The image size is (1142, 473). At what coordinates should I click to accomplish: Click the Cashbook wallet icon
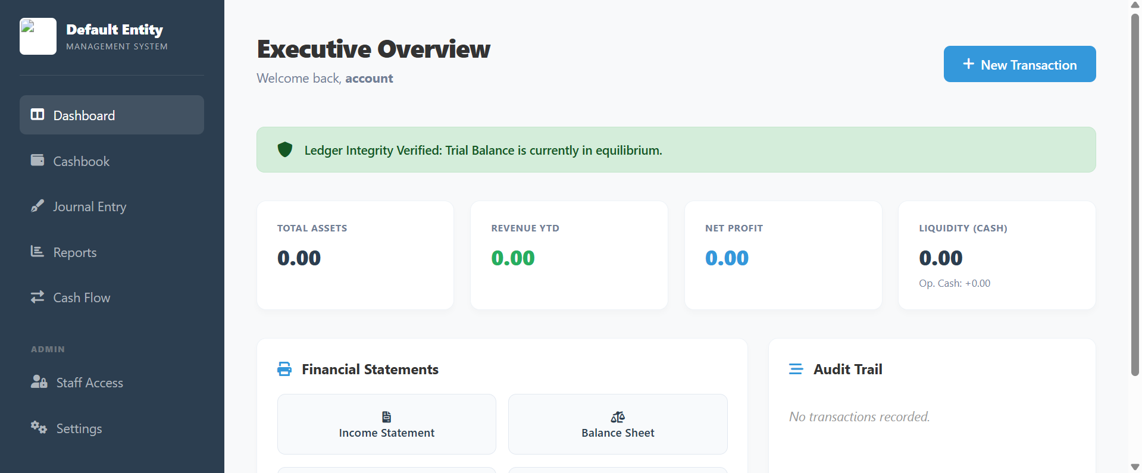point(37,160)
